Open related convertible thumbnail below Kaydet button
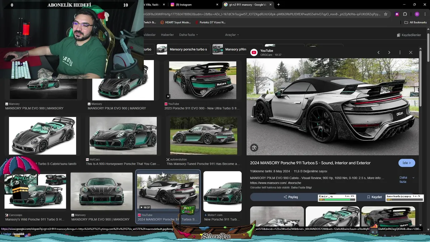The height and width of the screenshot is (242, 430). [333, 216]
